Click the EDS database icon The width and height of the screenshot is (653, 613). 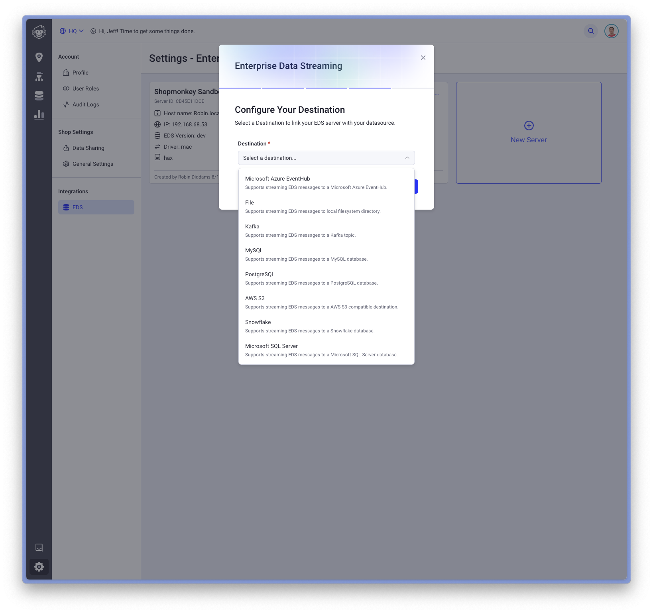coord(66,207)
